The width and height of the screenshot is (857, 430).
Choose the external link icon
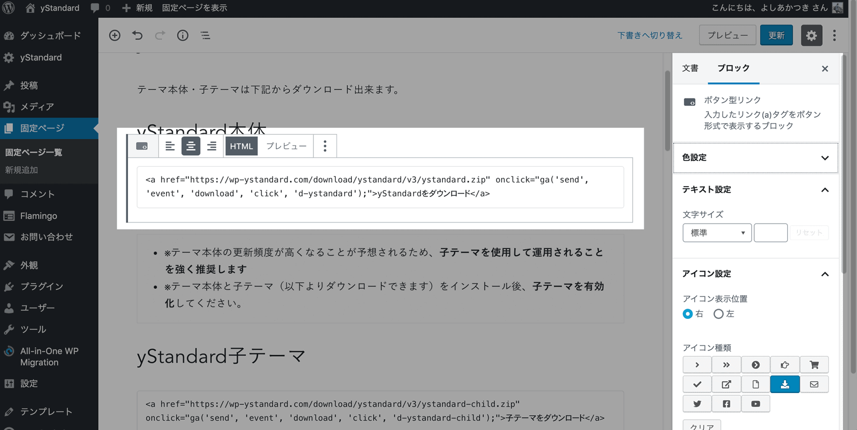(x=726, y=384)
